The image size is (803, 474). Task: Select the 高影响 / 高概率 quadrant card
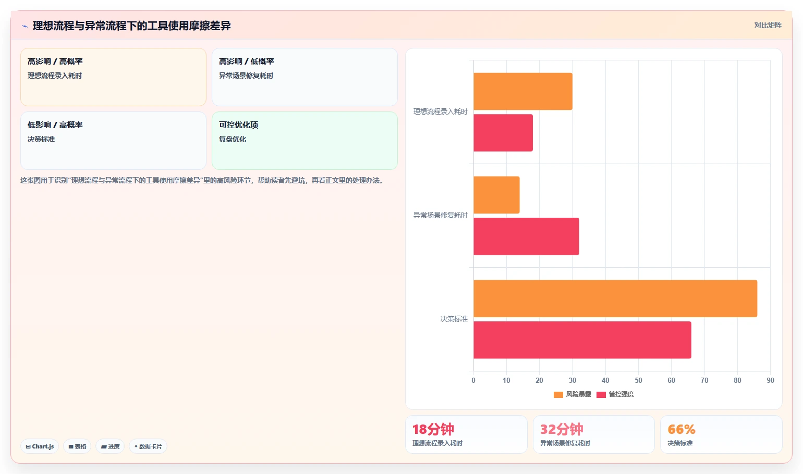click(113, 77)
